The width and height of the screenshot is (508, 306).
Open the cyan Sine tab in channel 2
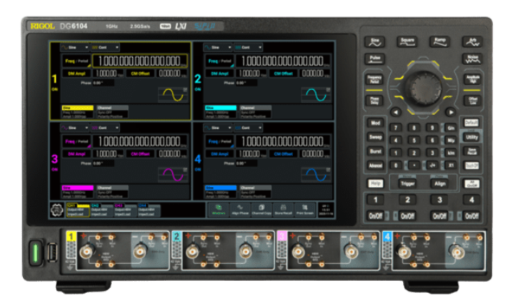point(220,111)
